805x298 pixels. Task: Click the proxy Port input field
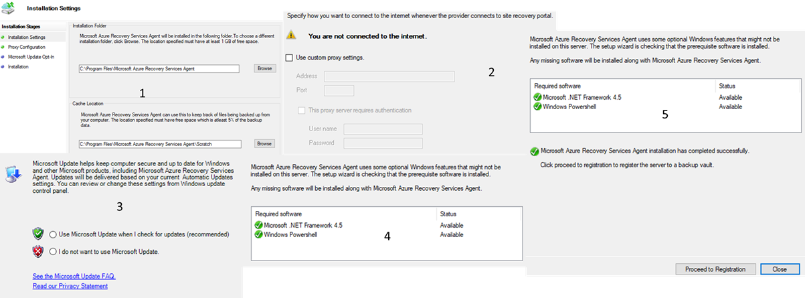click(339, 90)
